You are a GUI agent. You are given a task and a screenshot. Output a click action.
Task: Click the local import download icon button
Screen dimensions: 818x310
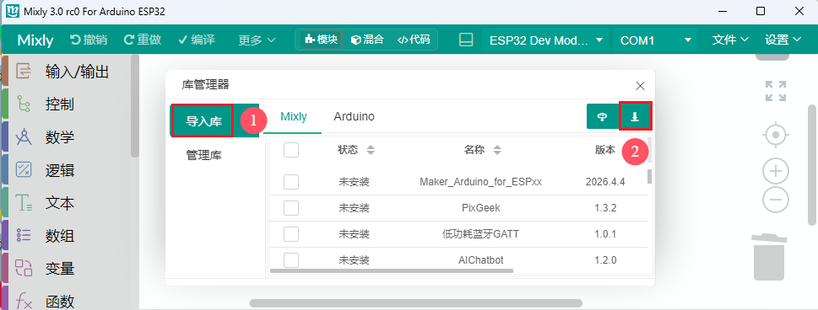coord(635,116)
